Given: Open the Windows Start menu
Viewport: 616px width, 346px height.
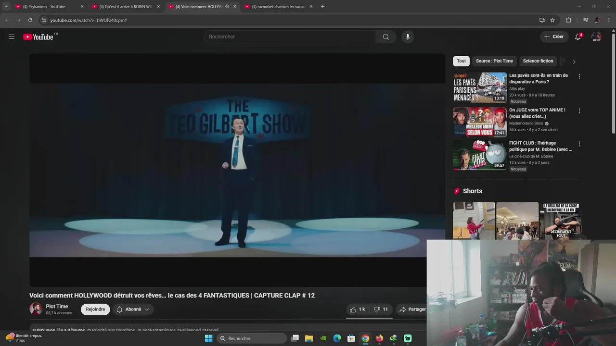Looking at the screenshot, I should [208, 338].
